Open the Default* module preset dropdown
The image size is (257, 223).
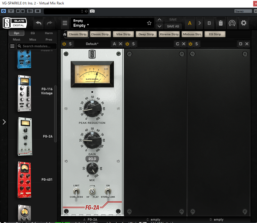[x=92, y=44]
